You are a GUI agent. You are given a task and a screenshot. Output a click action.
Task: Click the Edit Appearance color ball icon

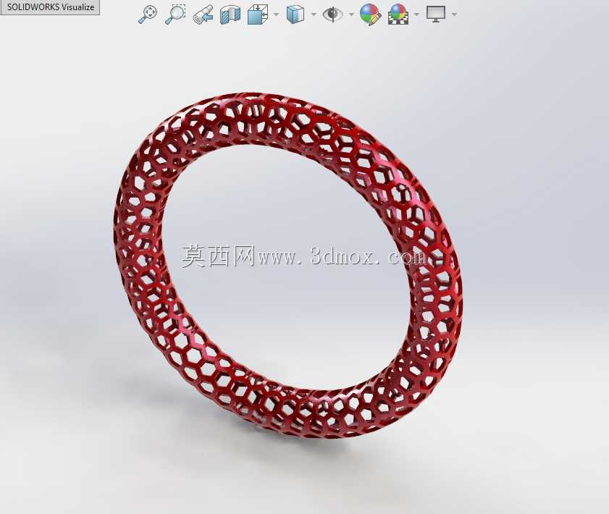tap(370, 14)
